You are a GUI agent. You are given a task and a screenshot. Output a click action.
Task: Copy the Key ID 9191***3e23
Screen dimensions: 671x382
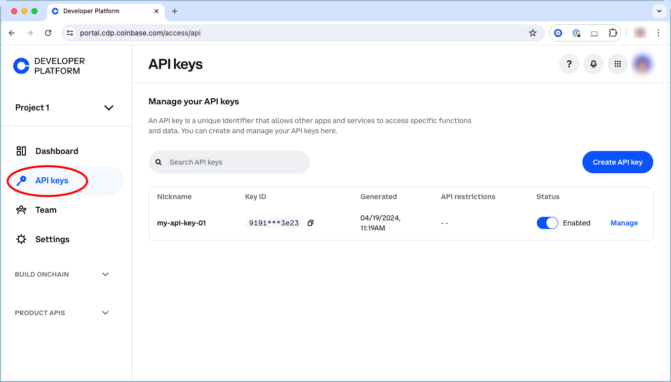pyautogui.click(x=310, y=223)
